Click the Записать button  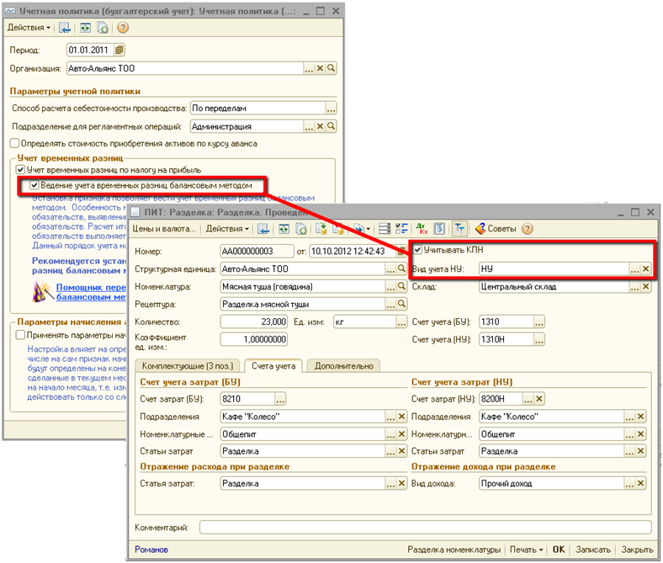point(593,550)
